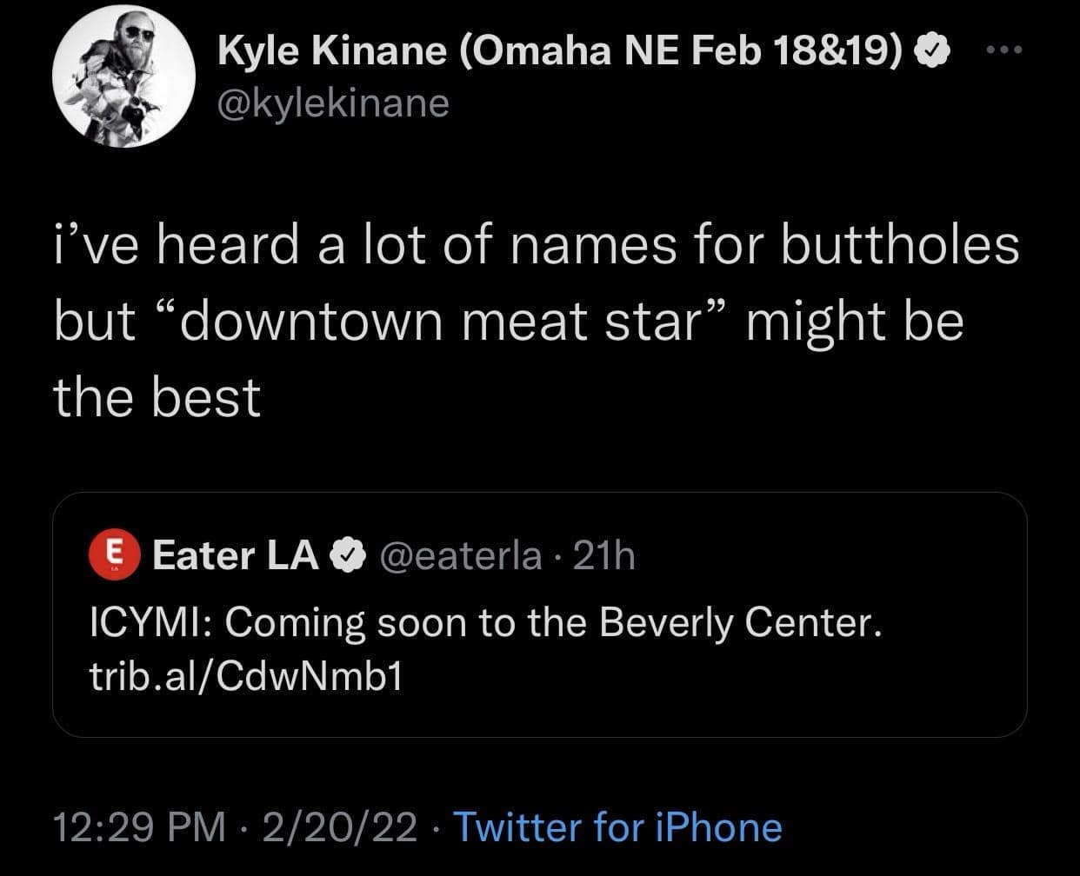This screenshot has height=876, width=1080.
Task: Open the @kylekinane handle link
Action: pos(333,103)
